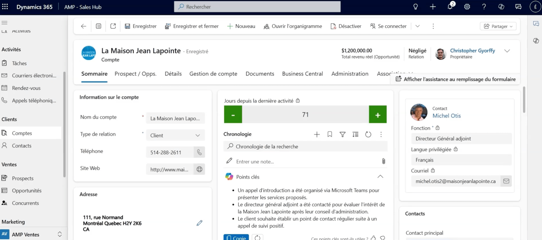
Task: Expand the header chevron next to owner
Action: 507,51
